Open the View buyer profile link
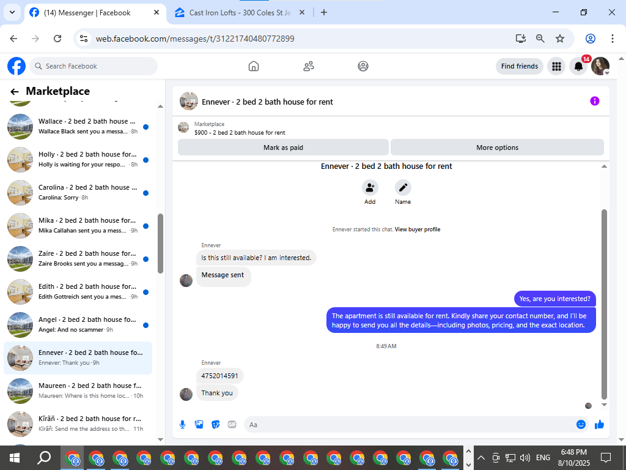The height and width of the screenshot is (470, 626). pos(418,229)
